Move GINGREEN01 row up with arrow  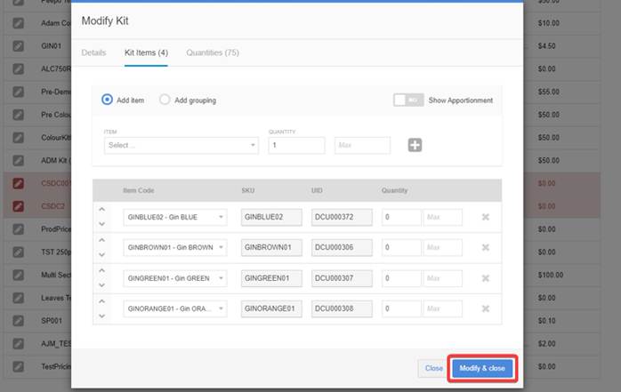[x=101, y=270]
